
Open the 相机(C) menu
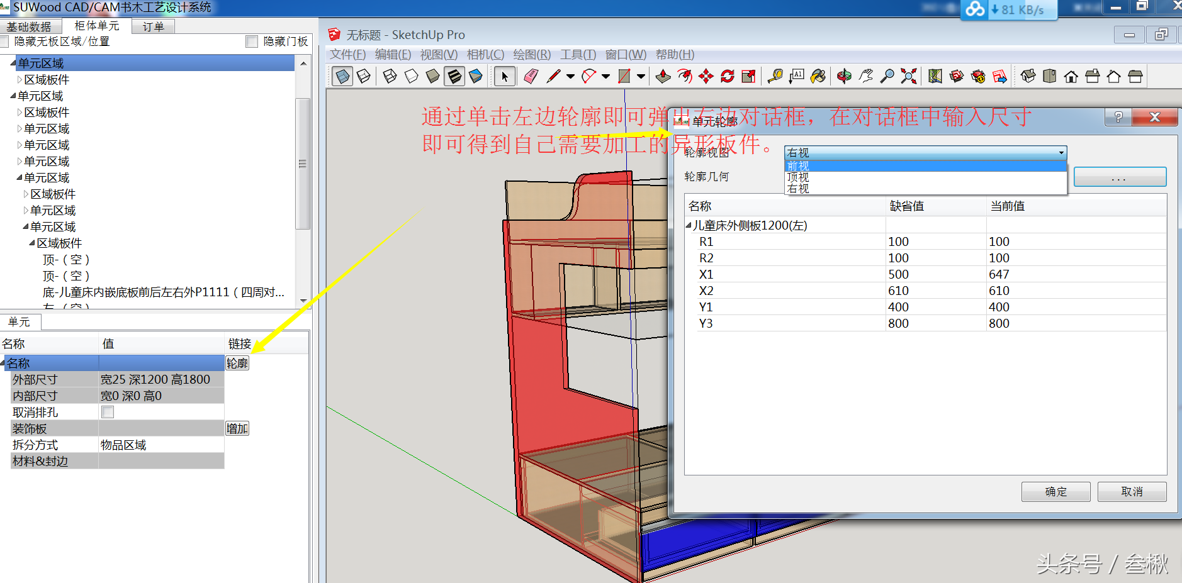(485, 55)
